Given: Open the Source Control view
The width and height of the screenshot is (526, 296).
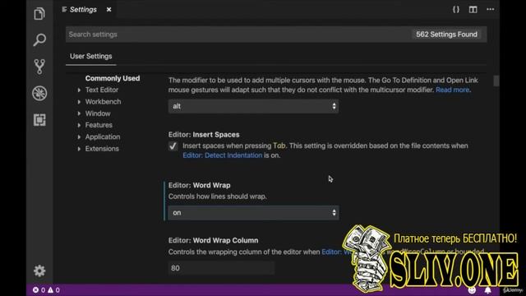Looking at the screenshot, I should pyautogui.click(x=39, y=67).
